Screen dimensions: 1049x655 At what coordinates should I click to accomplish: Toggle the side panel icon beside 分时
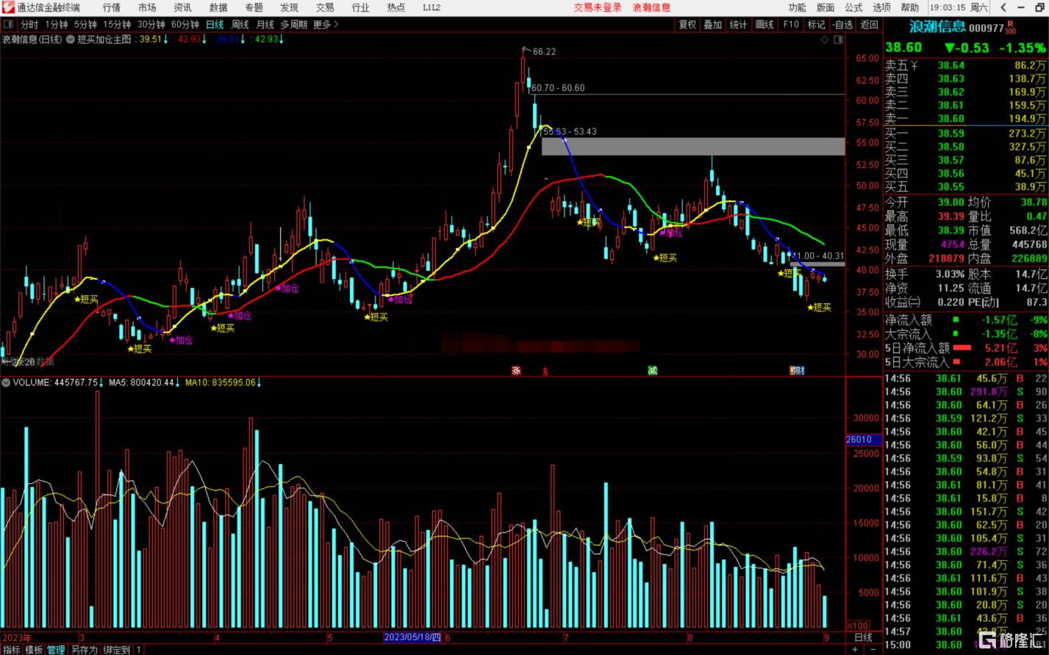point(9,24)
